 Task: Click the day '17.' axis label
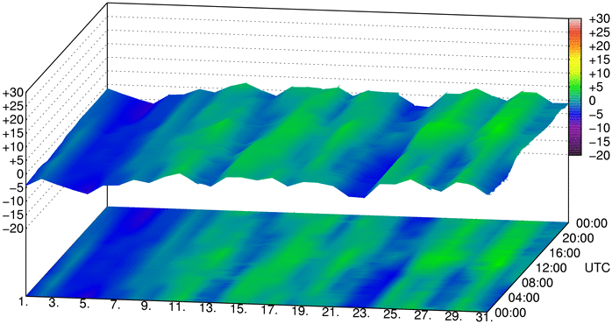(x=269, y=311)
